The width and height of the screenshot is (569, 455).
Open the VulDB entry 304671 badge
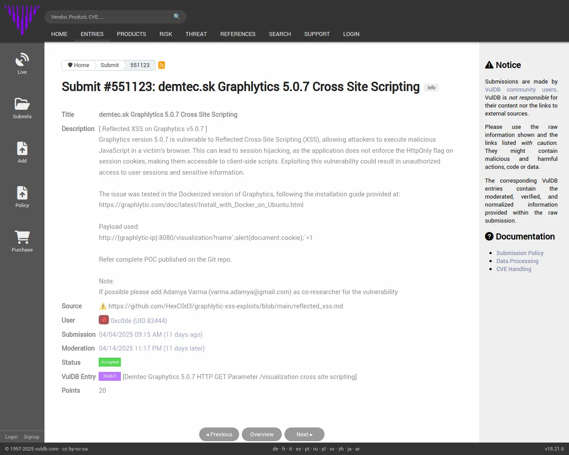[110, 376]
